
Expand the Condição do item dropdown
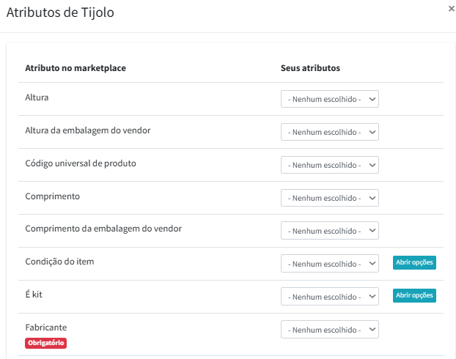330,264
